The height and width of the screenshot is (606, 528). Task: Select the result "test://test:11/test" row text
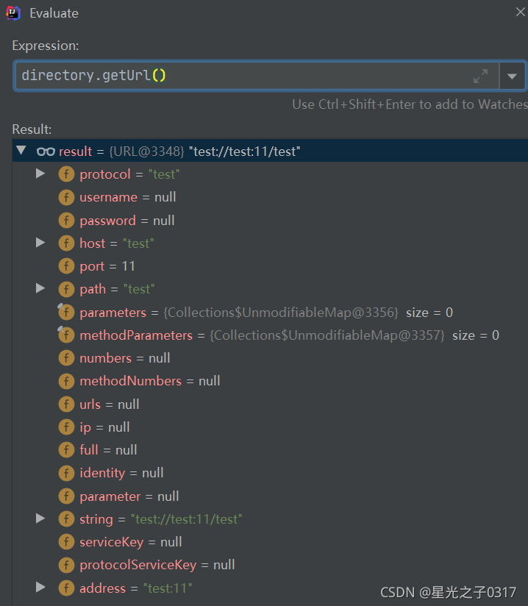[179, 151]
